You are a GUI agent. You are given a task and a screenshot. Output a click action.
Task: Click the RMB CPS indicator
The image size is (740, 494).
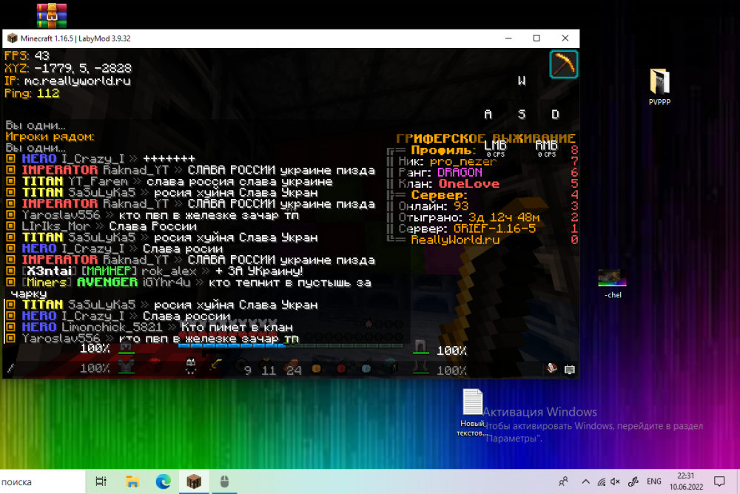pyautogui.click(x=547, y=148)
